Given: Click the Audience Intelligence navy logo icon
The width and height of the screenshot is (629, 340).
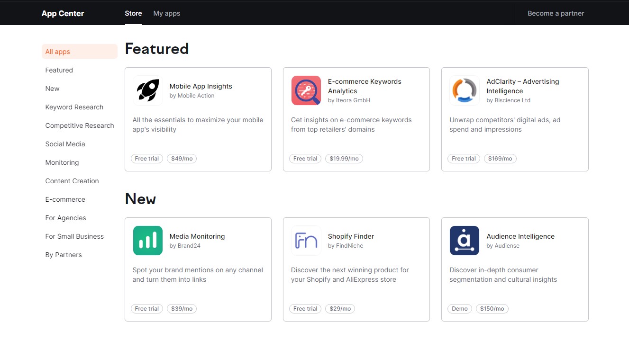Looking at the screenshot, I should (465, 241).
